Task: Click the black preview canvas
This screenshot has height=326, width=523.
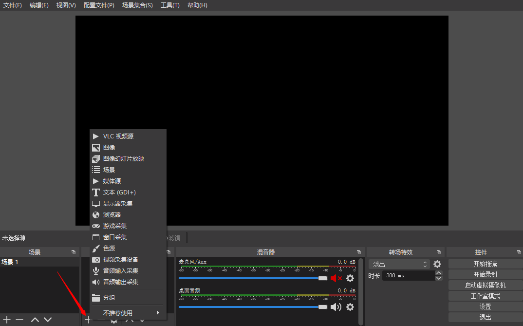Action: 262,120
